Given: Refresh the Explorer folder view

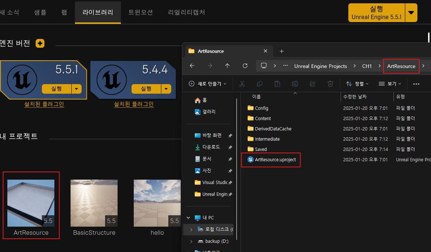Looking at the screenshot, I should click(245, 66).
